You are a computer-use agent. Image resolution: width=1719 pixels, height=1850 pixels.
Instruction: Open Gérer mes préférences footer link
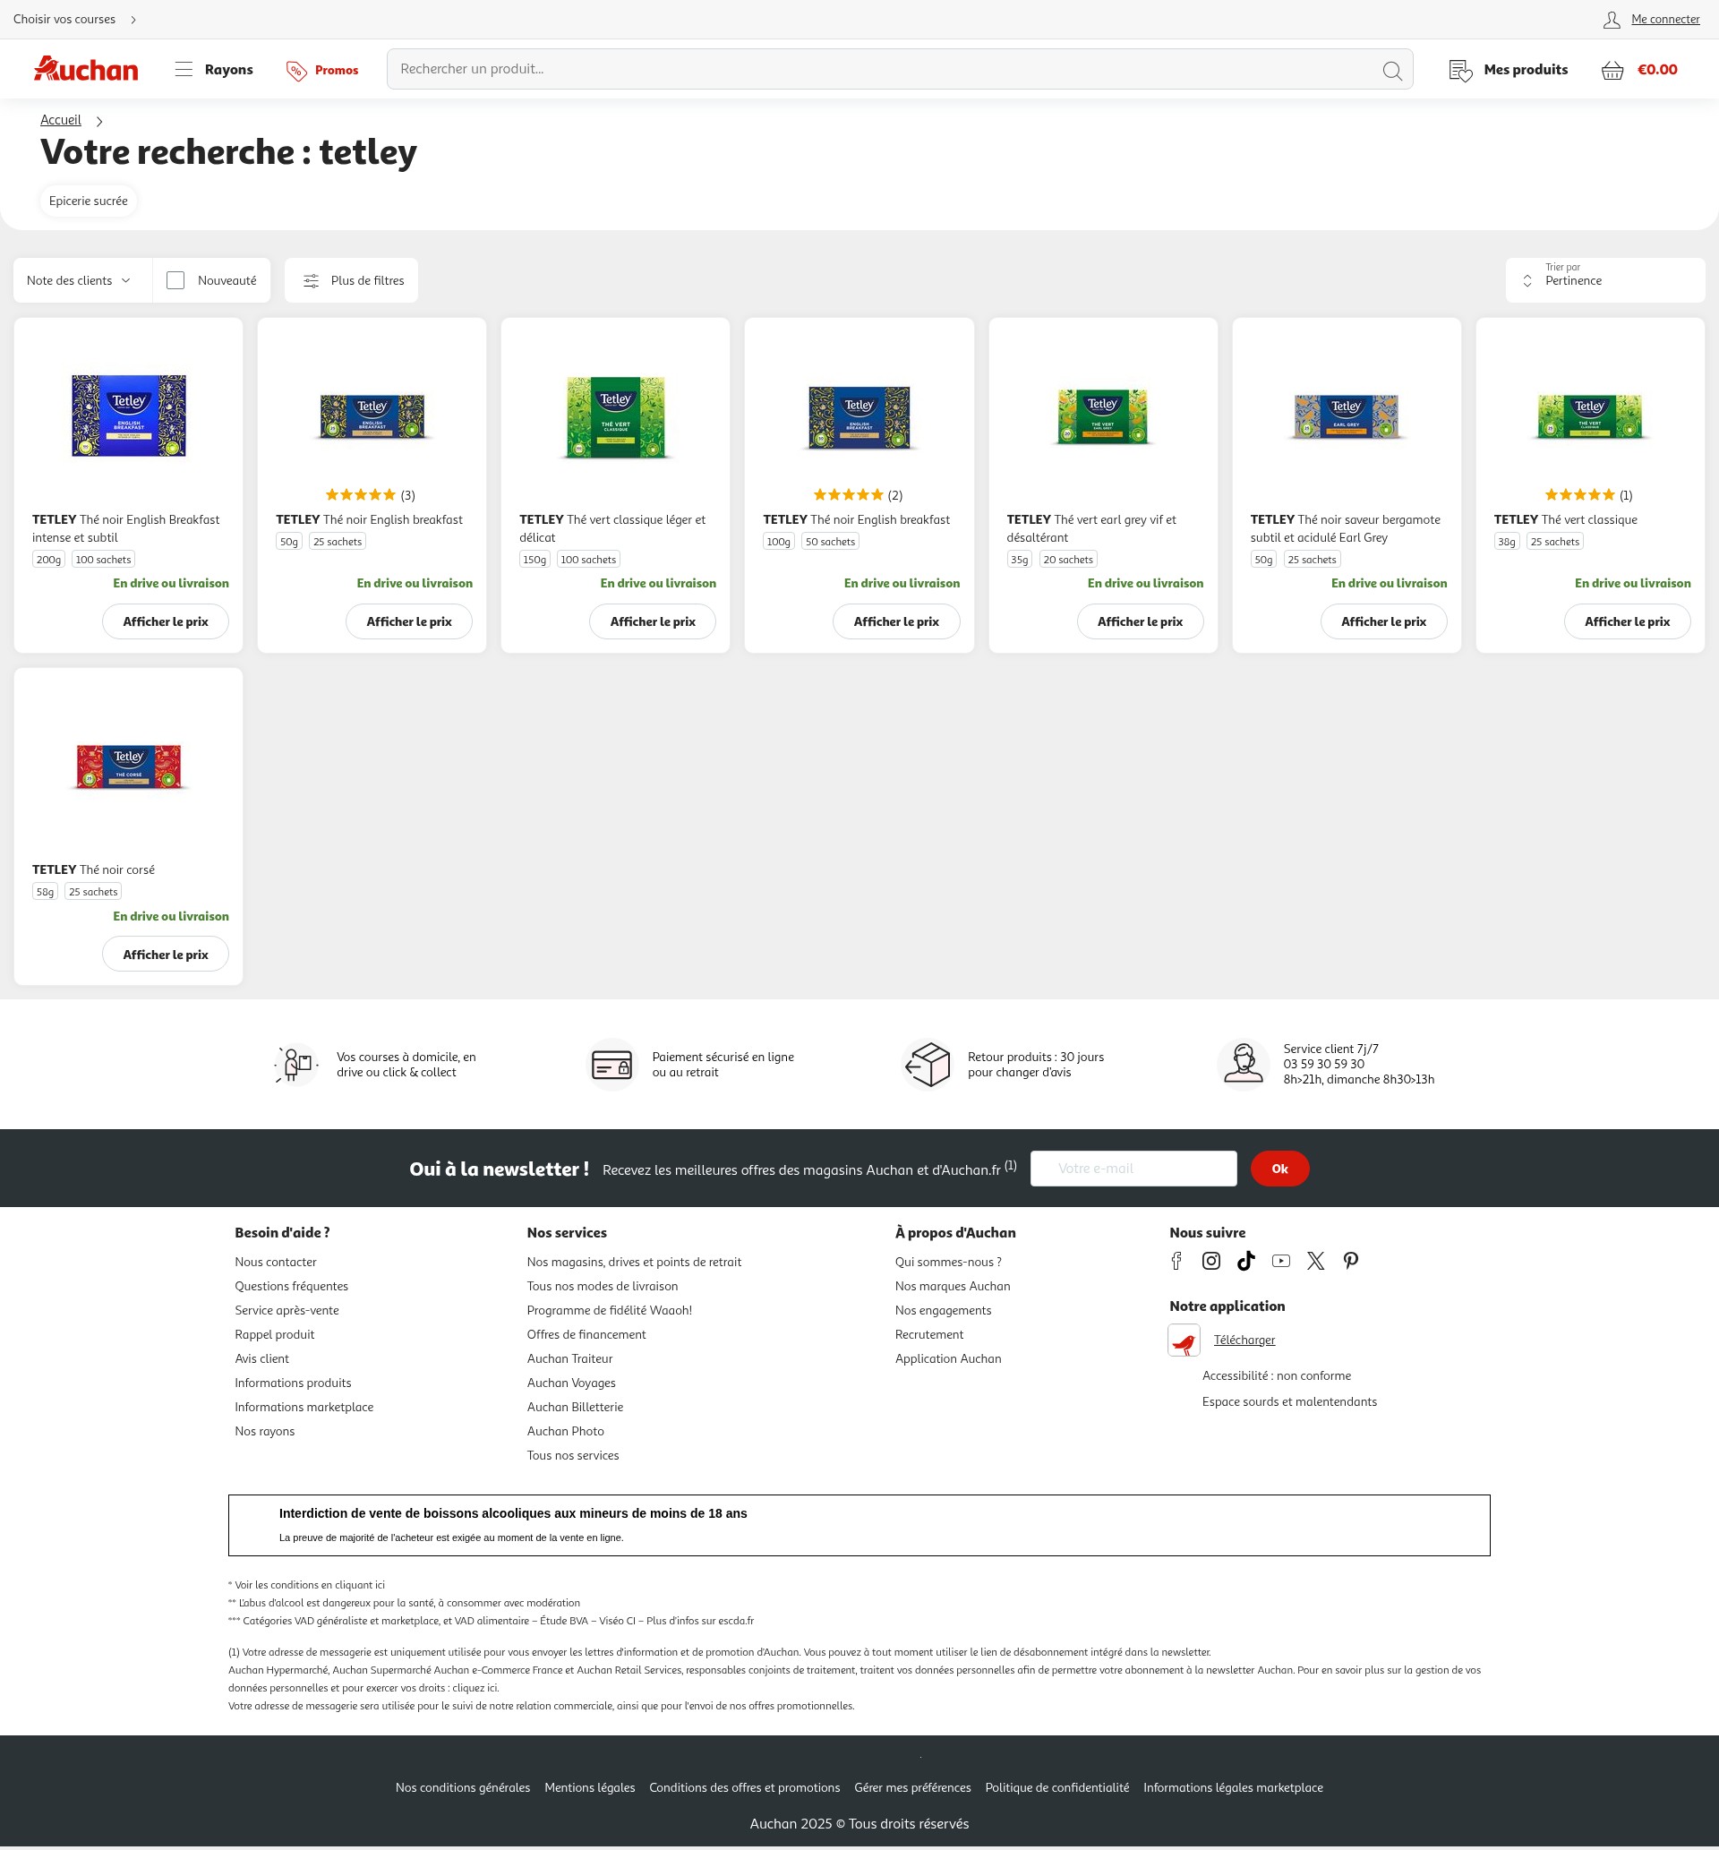(911, 1786)
